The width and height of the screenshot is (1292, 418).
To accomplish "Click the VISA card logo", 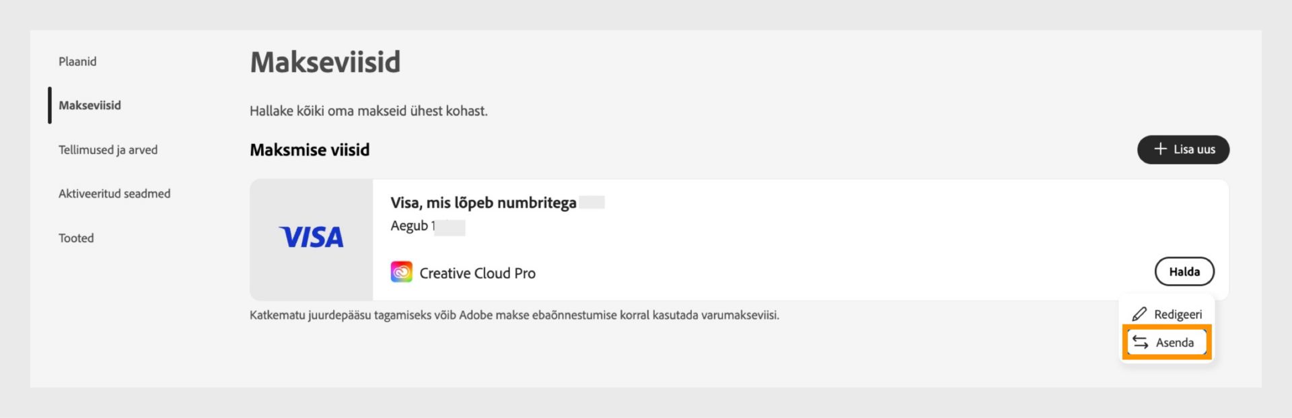I will pyautogui.click(x=311, y=237).
